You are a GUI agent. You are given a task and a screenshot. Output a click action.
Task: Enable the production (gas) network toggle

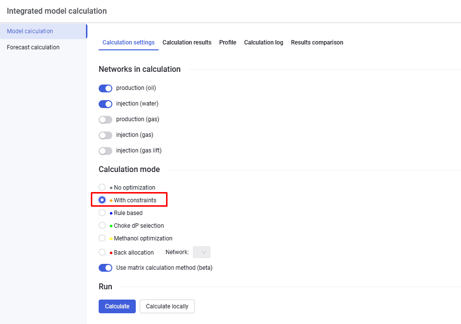pyautogui.click(x=105, y=119)
